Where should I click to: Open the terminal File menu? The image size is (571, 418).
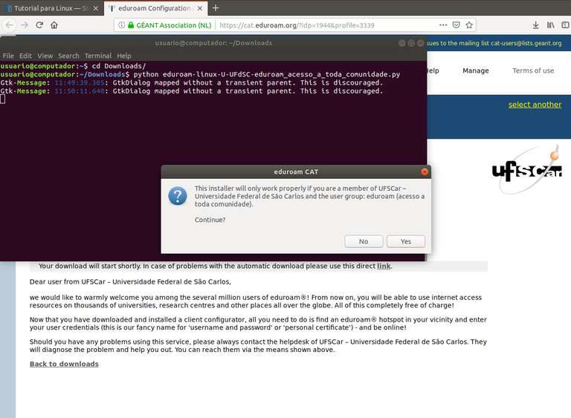(x=8, y=56)
